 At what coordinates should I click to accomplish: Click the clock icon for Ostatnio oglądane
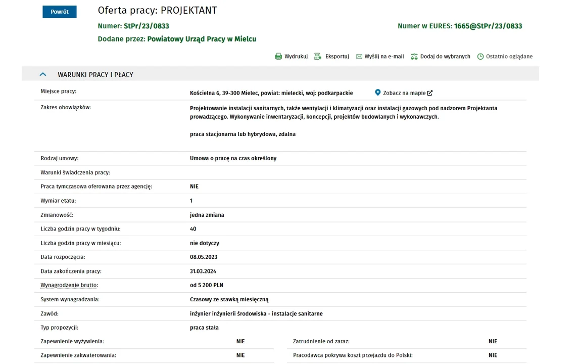tap(480, 56)
